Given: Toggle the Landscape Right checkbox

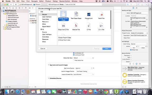Looking at the screenshot, I should click(x=74, y=55).
